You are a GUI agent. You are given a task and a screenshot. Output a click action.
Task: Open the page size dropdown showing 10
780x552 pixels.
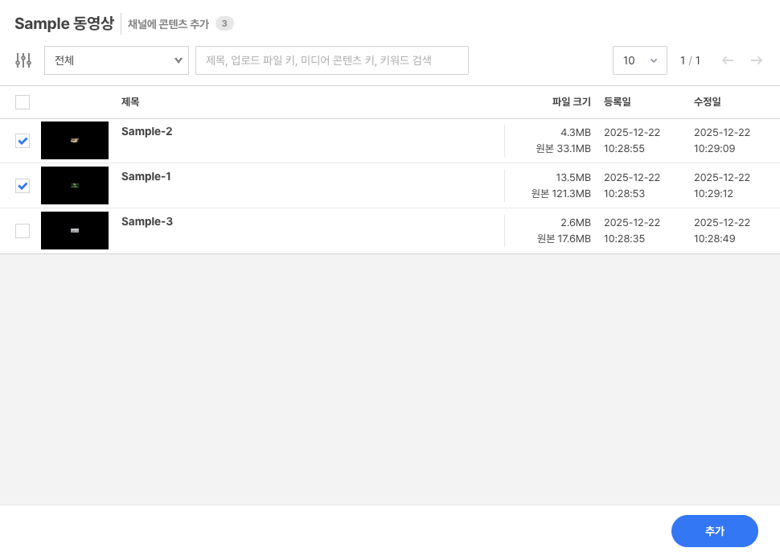click(640, 60)
